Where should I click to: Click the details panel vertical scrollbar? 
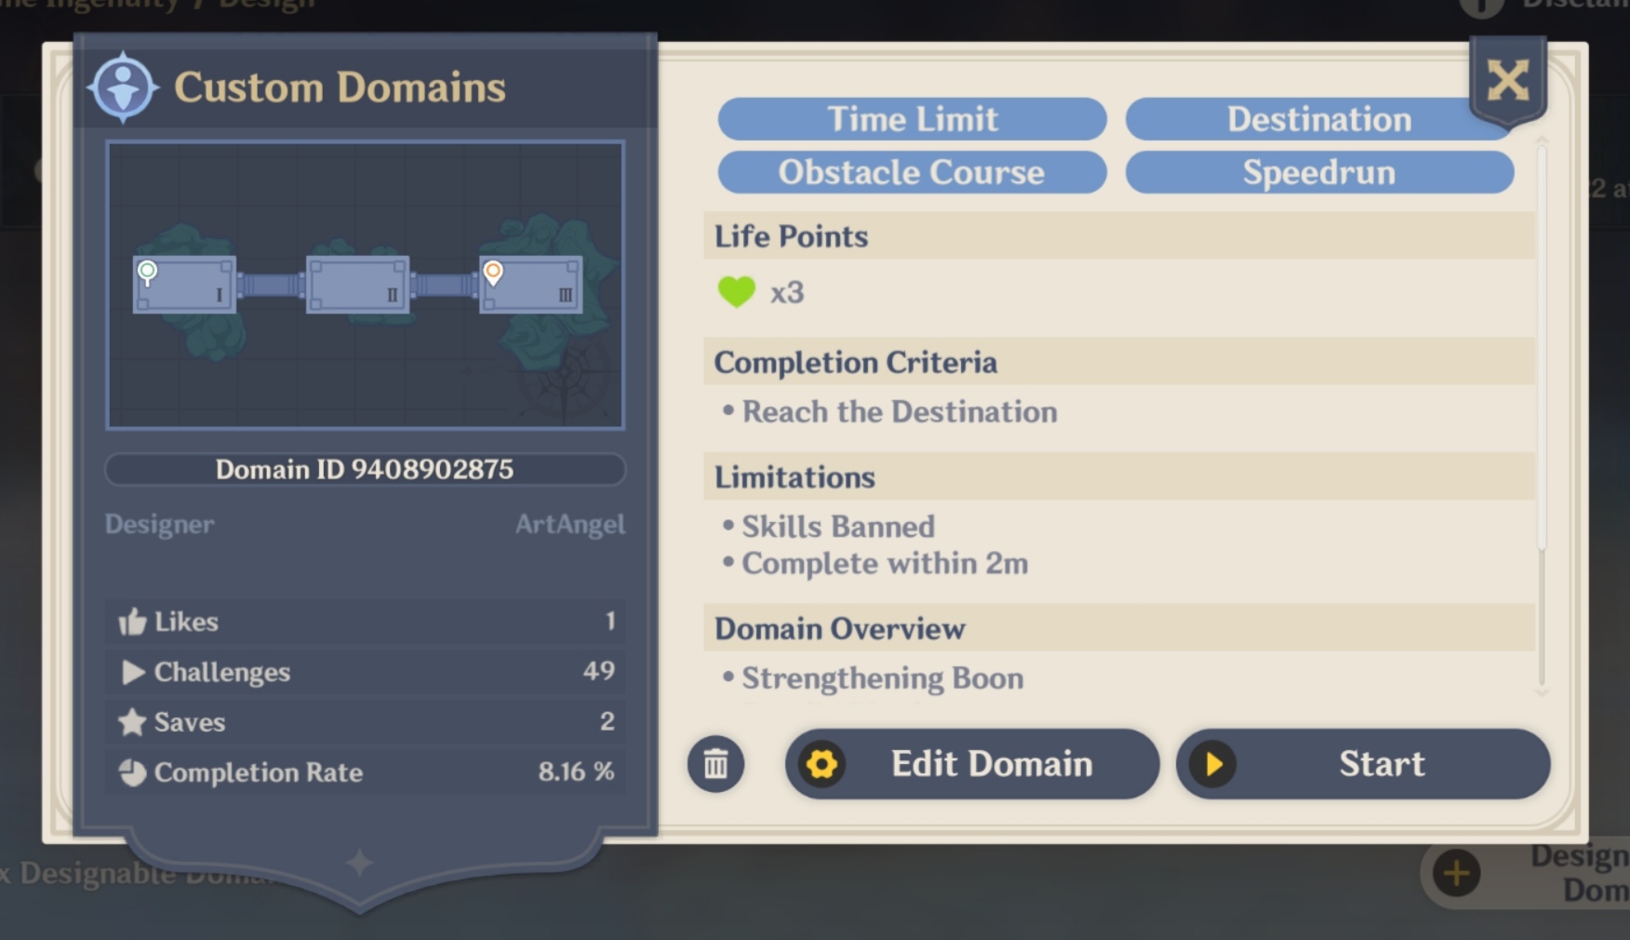pyautogui.click(x=1541, y=372)
